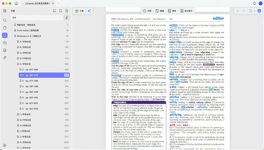
Task: Click the undo arrow icon
Action: (238, 11)
